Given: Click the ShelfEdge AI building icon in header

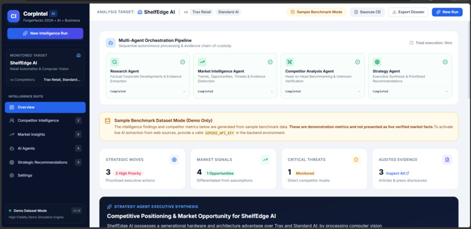Looking at the screenshot, I should (x=140, y=12).
